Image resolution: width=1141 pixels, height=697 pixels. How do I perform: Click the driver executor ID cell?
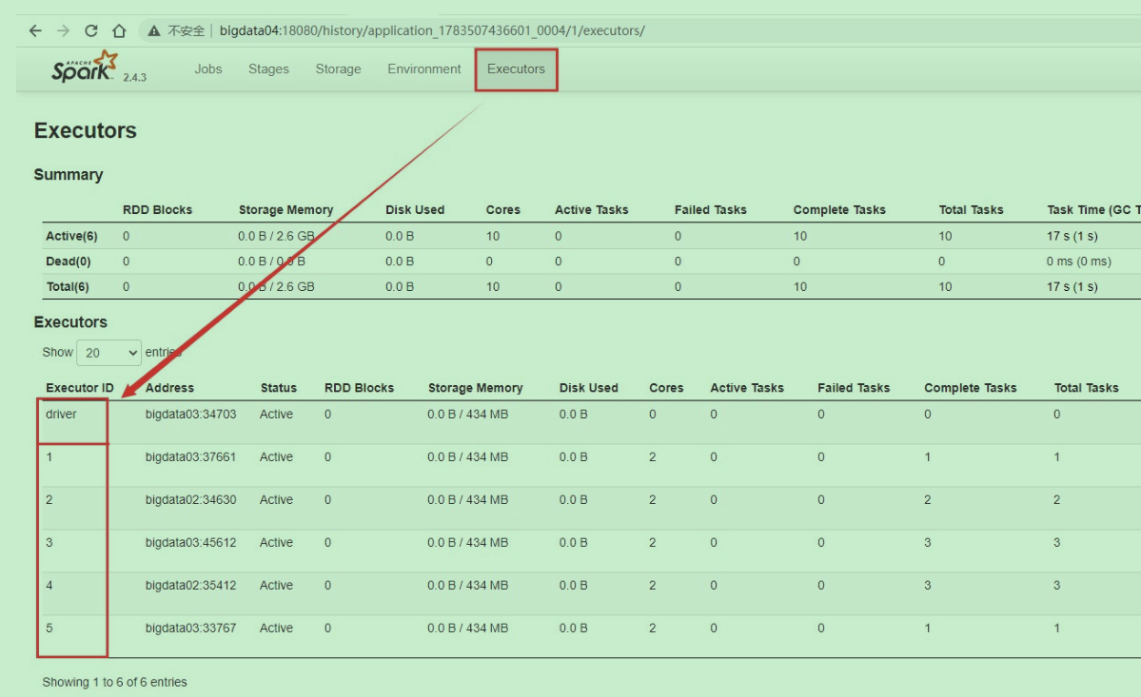[x=61, y=415]
